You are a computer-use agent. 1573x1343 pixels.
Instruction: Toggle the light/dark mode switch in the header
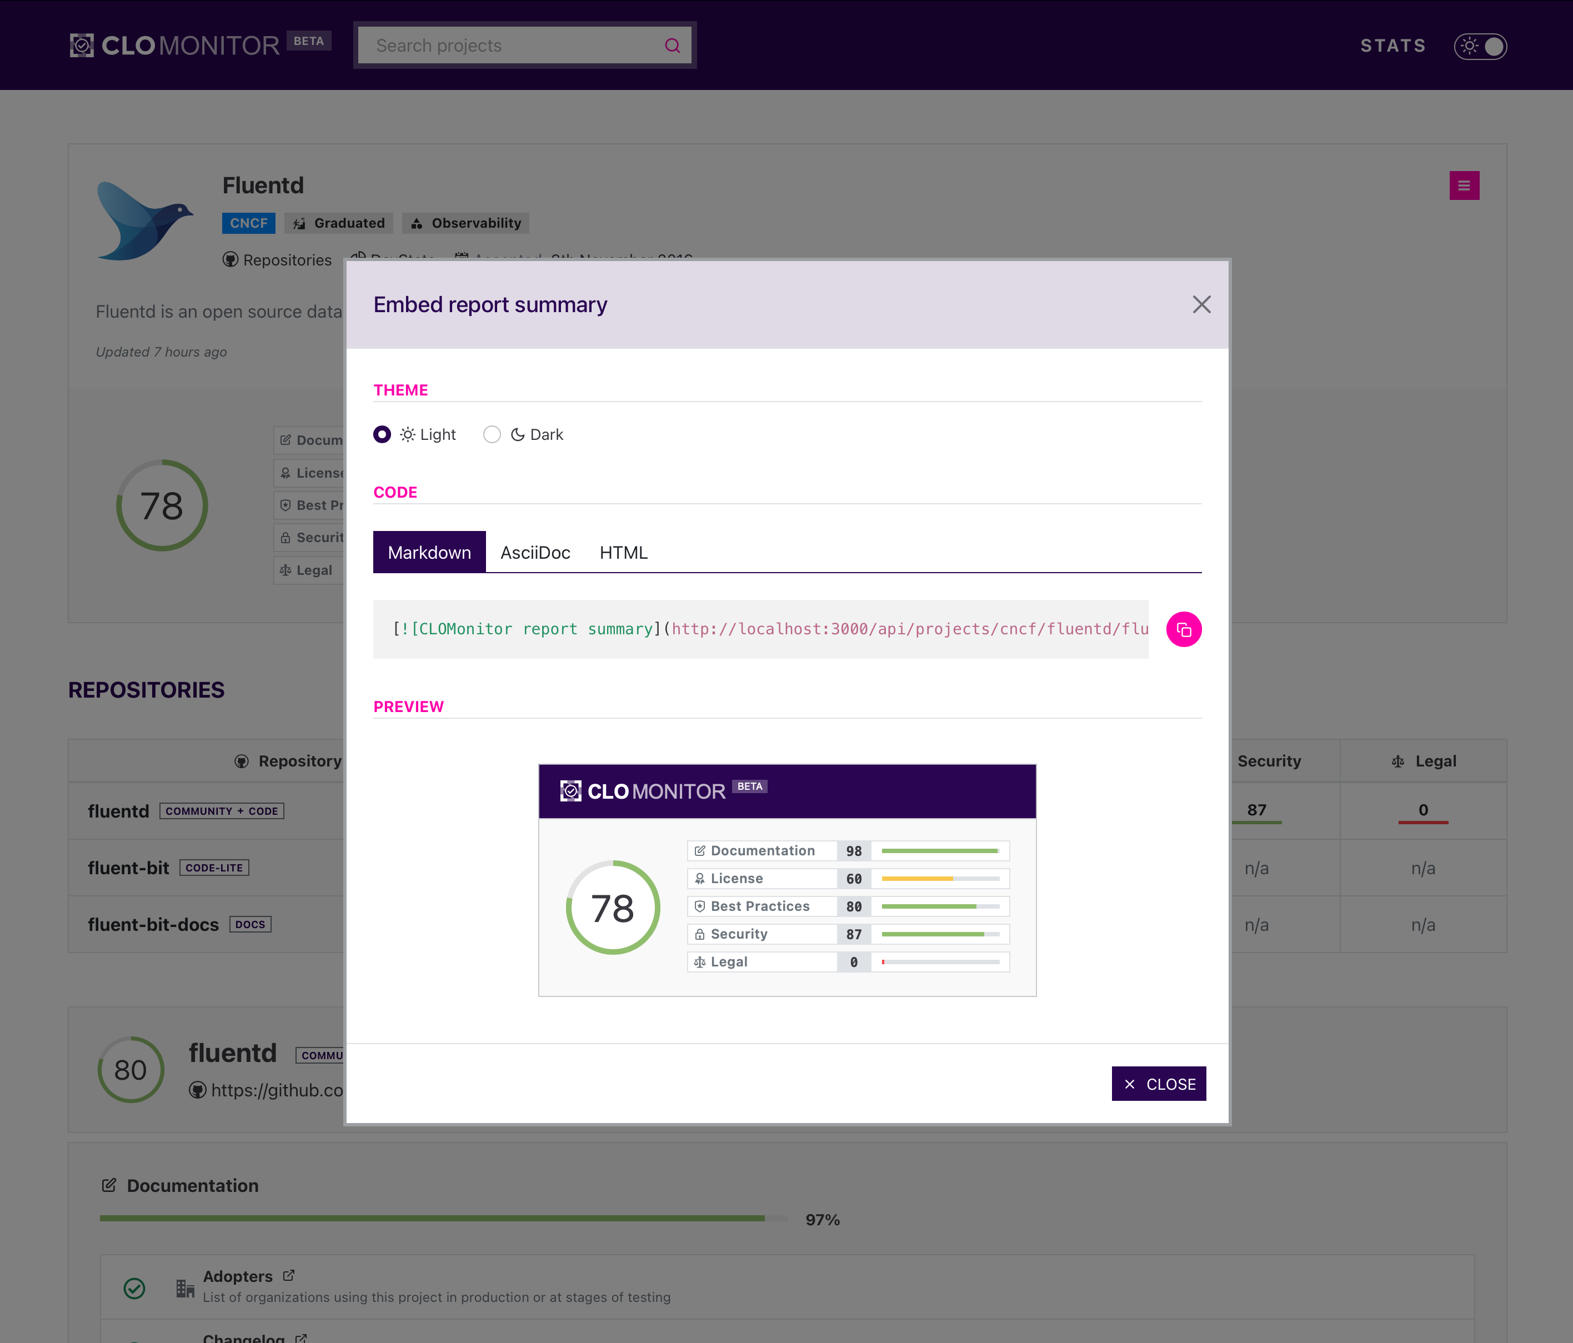(1480, 46)
